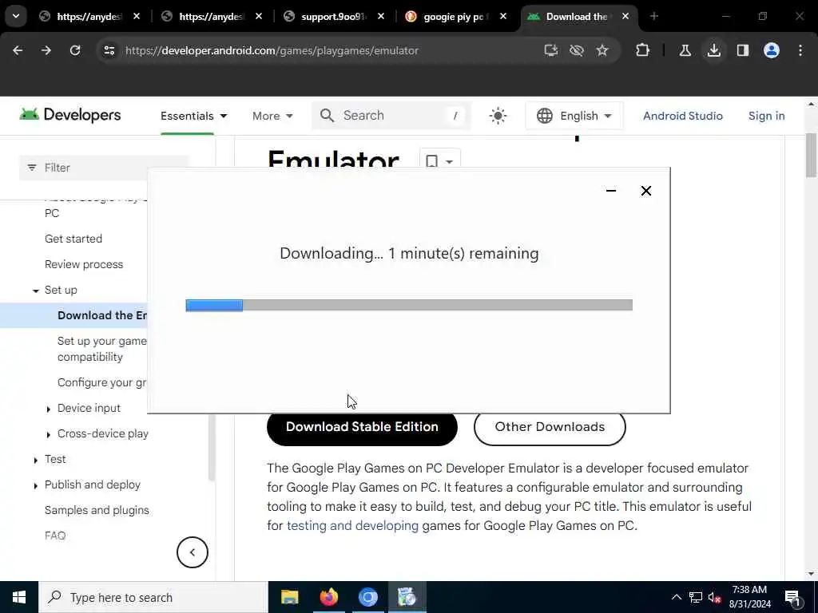The height and width of the screenshot is (613, 818).
Task: Open FAQ in sidebar
Action: (x=55, y=536)
